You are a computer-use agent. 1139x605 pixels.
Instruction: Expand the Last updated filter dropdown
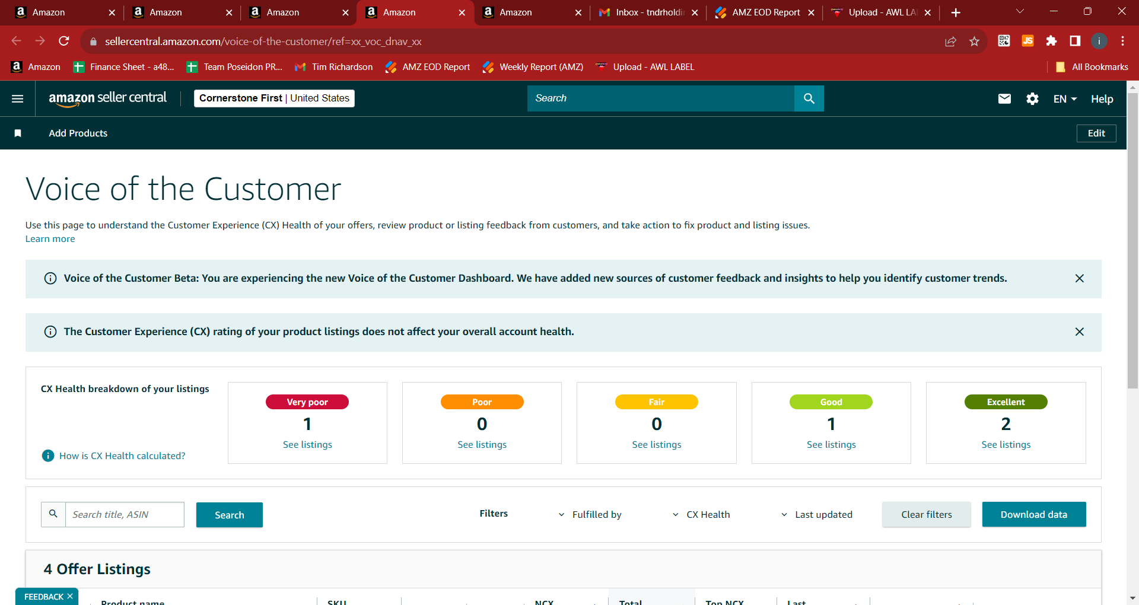pos(817,515)
